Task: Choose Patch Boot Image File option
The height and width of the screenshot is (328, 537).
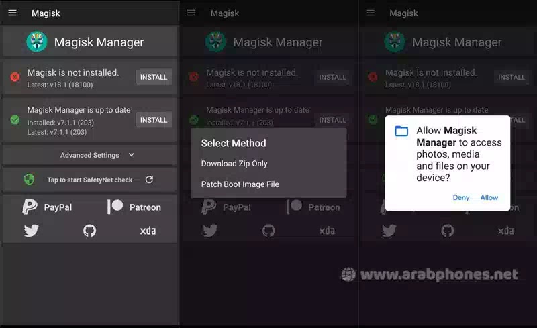Action: pos(240,184)
